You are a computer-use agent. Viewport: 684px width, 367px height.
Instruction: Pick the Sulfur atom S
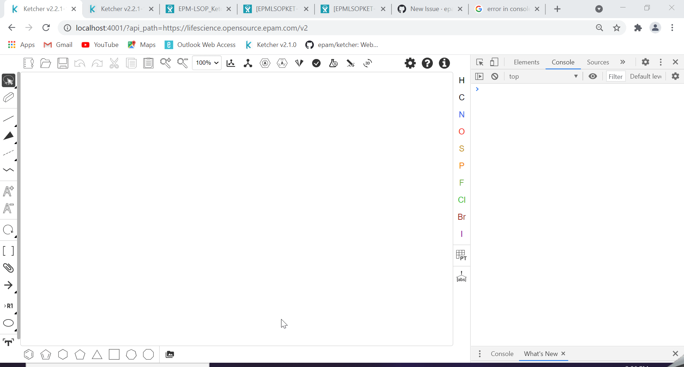point(462,149)
